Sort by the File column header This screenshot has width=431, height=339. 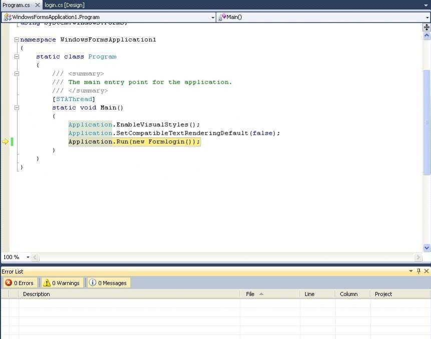270,294
